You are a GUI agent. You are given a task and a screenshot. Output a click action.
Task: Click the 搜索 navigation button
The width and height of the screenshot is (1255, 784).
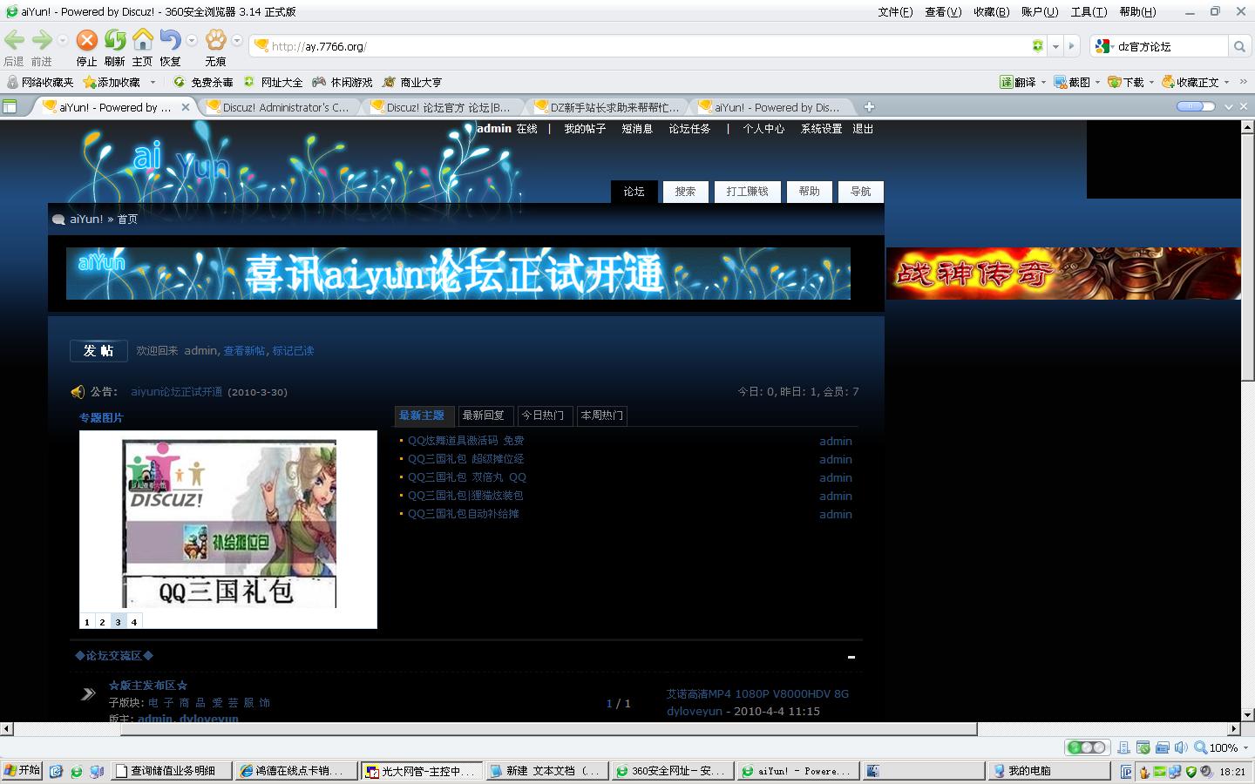click(x=685, y=192)
